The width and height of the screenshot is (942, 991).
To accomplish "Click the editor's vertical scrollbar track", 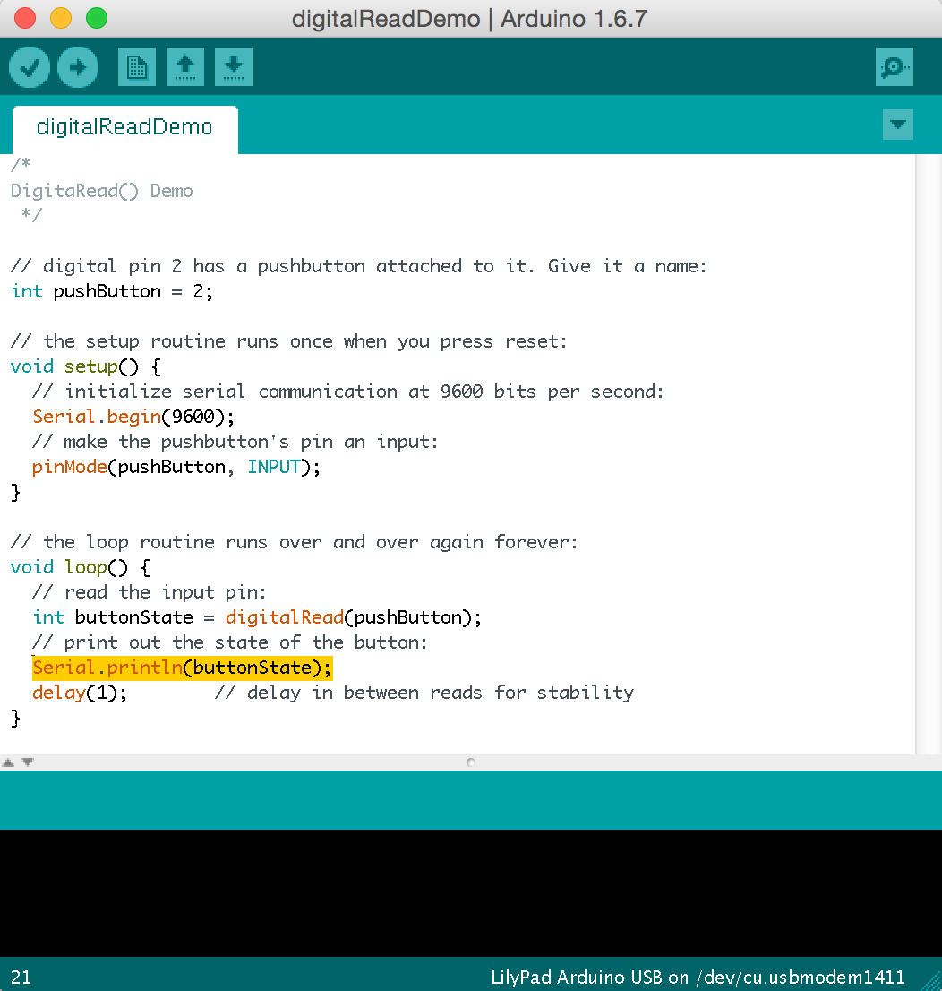I will (928, 448).
